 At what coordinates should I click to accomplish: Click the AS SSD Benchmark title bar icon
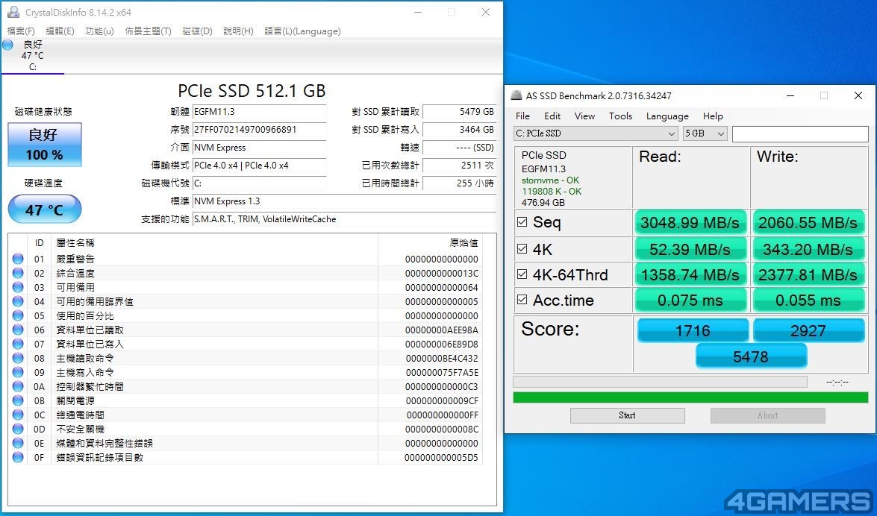click(516, 95)
